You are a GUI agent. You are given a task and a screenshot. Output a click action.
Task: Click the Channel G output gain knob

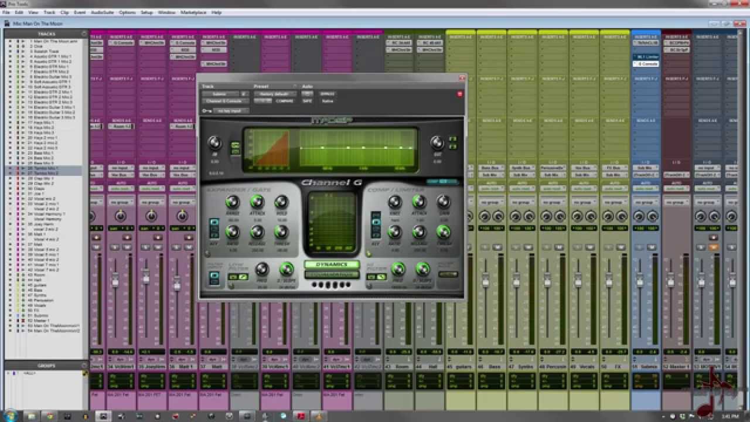[437, 143]
